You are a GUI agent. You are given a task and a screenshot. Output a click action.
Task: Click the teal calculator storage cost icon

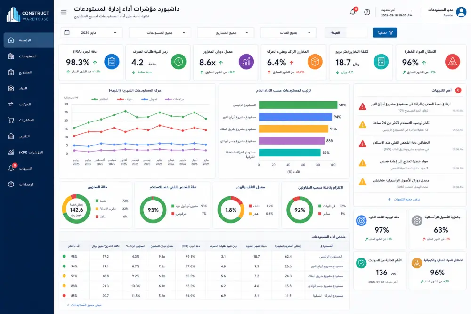(x=381, y=62)
